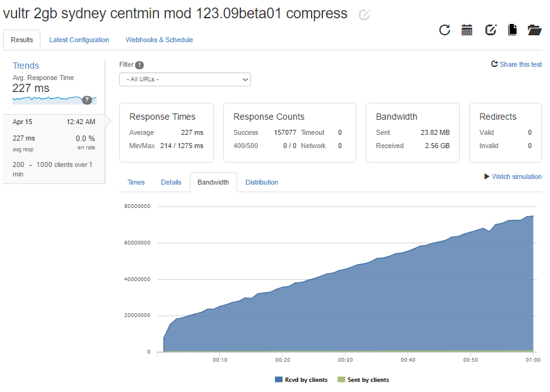Toggle Rcvd by clients blue legend swatch
Image resolution: width=550 pixels, height=392 pixels.
pyautogui.click(x=279, y=379)
